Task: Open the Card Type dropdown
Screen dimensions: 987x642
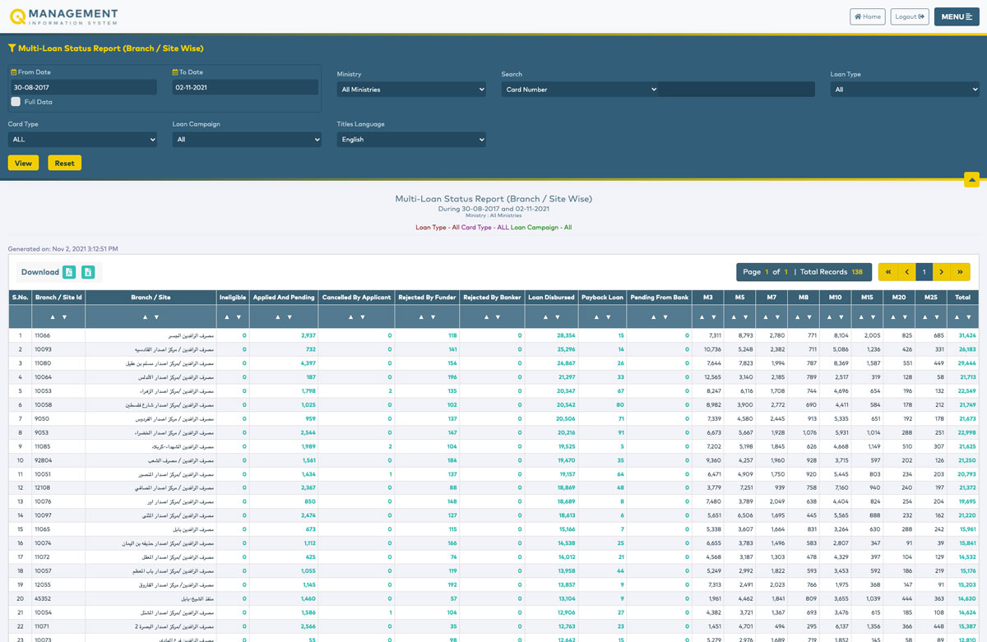Action: tap(82, 140)
